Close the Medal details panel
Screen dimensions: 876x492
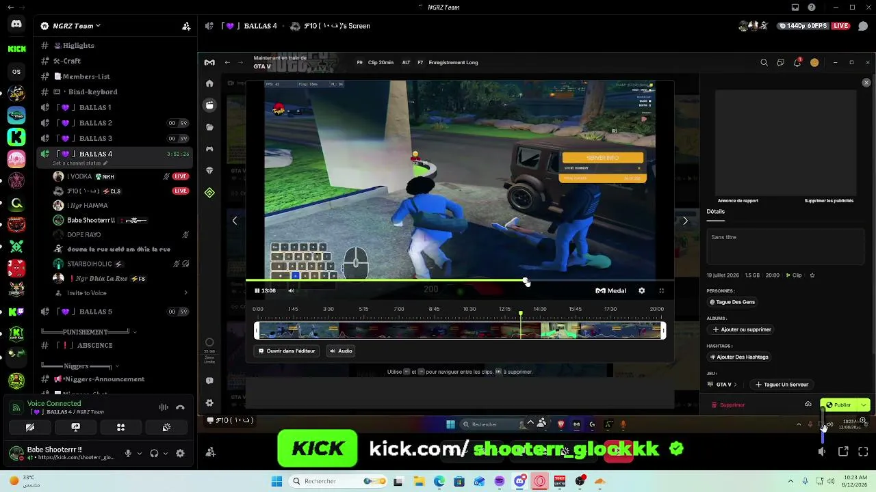pos(866,83)
